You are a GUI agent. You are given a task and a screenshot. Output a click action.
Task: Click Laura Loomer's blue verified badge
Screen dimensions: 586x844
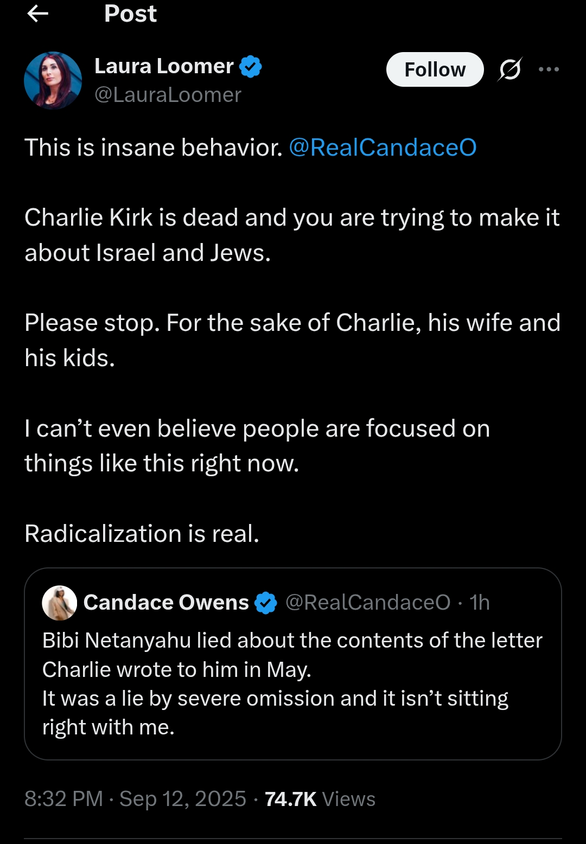(251, 66)
